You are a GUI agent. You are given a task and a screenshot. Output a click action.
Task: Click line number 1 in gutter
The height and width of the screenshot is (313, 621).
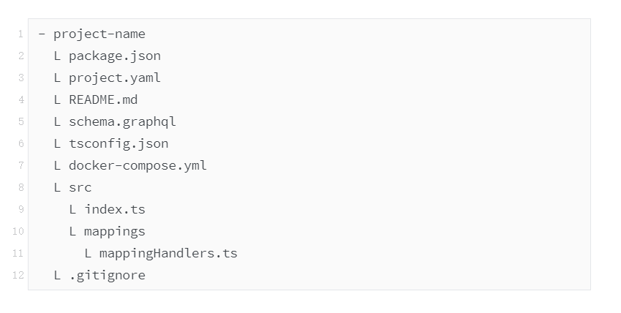(x=20, y=34)
